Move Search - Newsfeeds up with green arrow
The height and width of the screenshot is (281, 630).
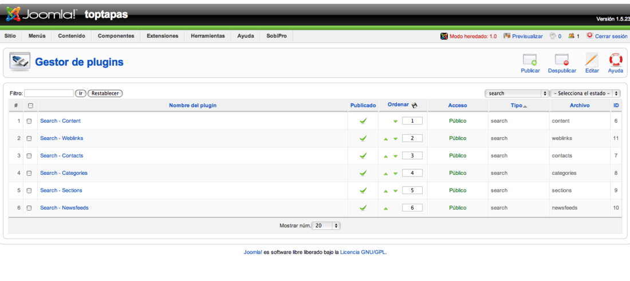coord(385,208)
